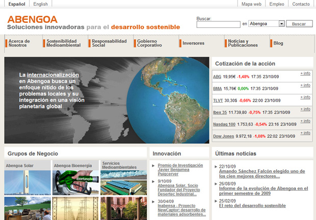
Task: Click + info for Nasdaq 100
Action: (305, 121)
